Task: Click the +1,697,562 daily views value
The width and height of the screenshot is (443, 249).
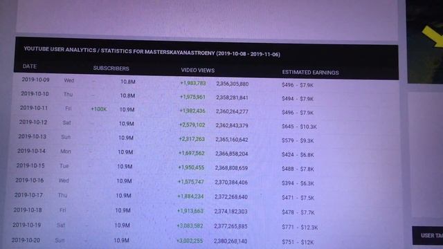Action: [x=191, y=153]
